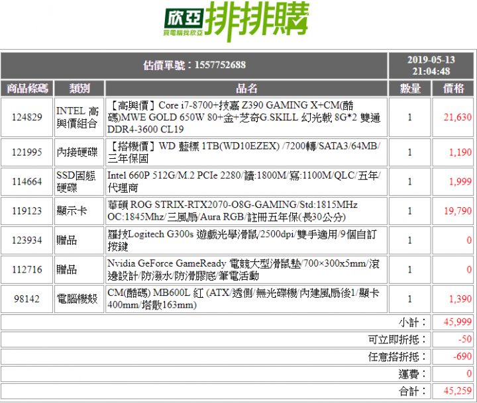This screenshot has width=477, height=403.
Task: Click the 可立即折抵 label
Action: click(x=397, y=339)
